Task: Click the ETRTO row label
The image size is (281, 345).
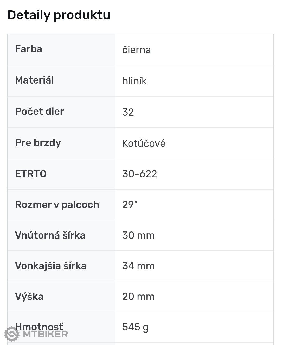Action: [x=31, y=174]
